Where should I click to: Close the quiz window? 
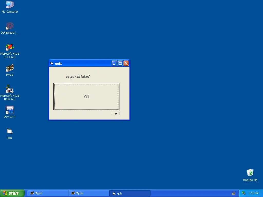(x=126, y=63)
